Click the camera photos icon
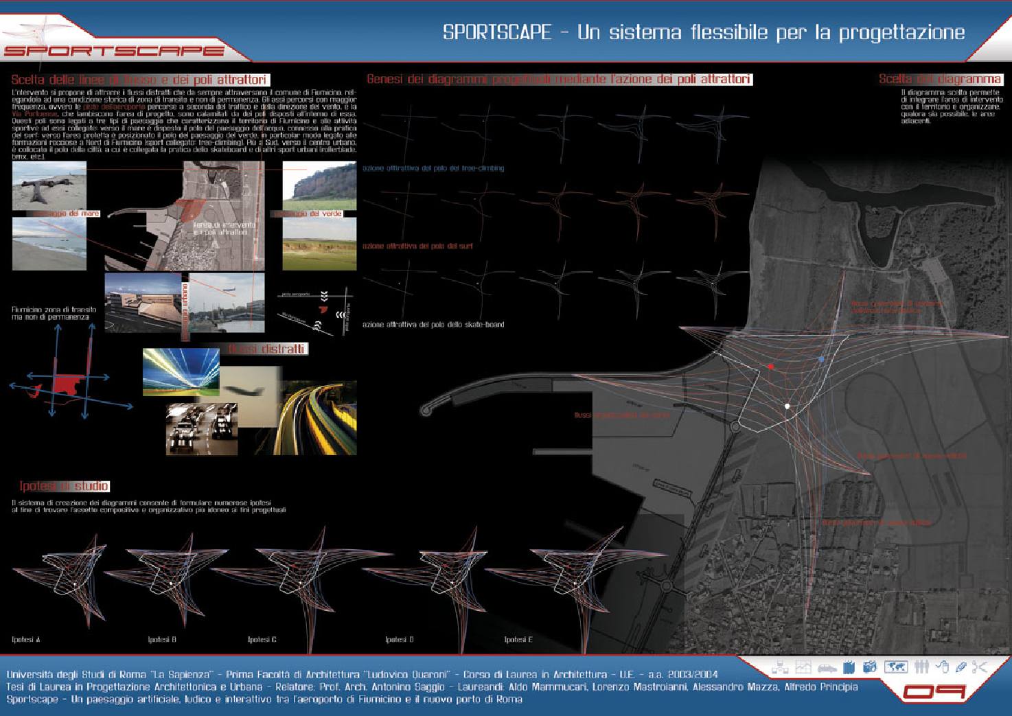The width and height of the screenshot is (1012, 716). [871, 667]
